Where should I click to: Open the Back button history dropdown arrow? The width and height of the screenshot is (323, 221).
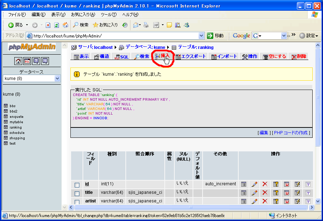tap(27, 25)
